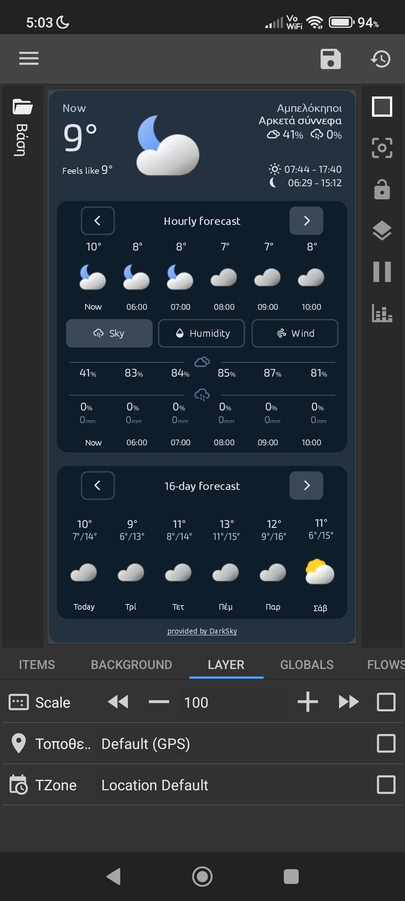Save the preset with floppy icon
The width and height of the screenshot is (405, 901).
coord(330,59)
